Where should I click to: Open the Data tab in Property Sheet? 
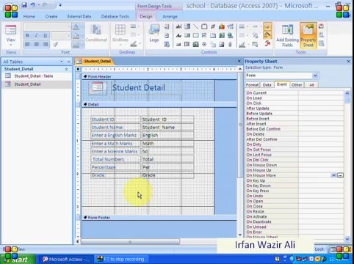pyautogui.click(x=267, y=85)
